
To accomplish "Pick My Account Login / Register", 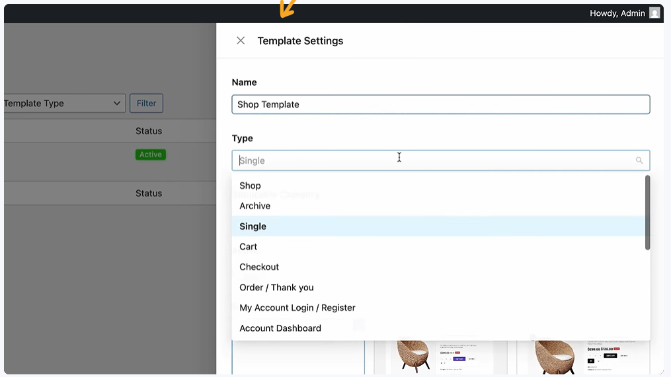I will [297, 308].
